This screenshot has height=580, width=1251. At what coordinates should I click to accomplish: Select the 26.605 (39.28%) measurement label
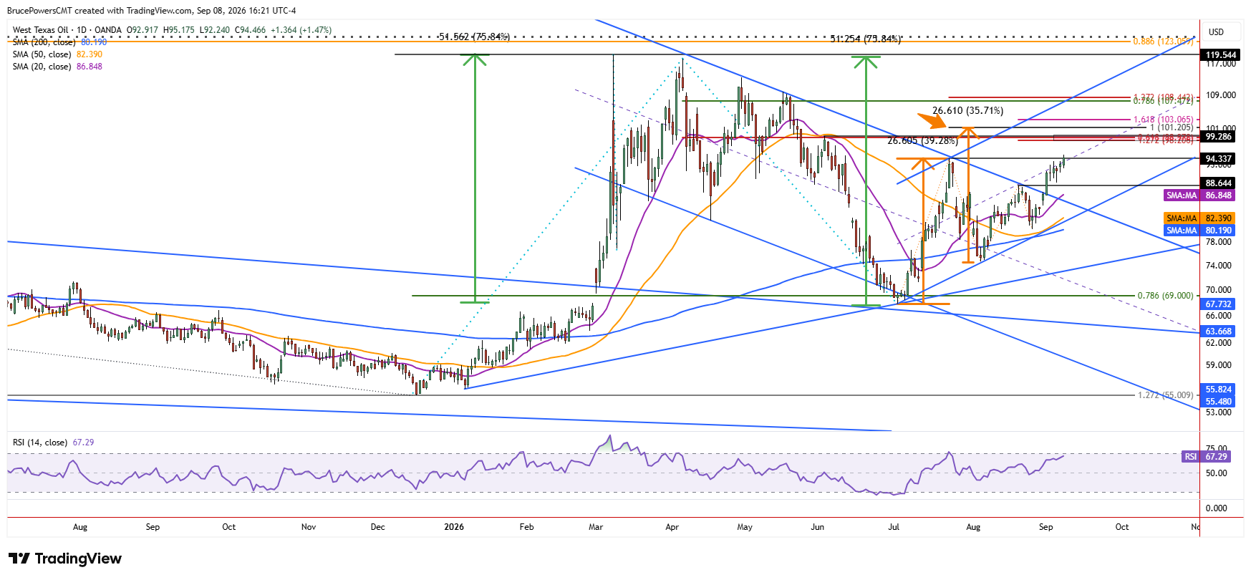922,141
